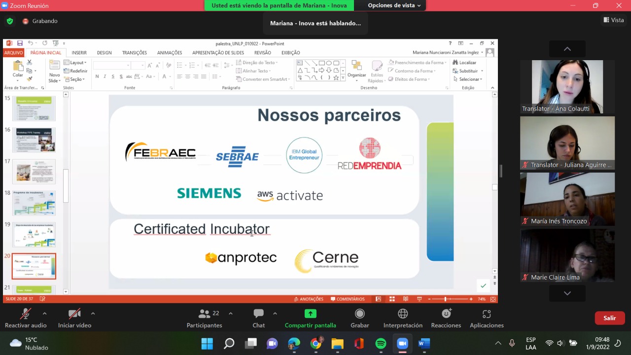631x355 pixels.
Task: Open Opciones de vista dropdown
Action: click(394, 5)
